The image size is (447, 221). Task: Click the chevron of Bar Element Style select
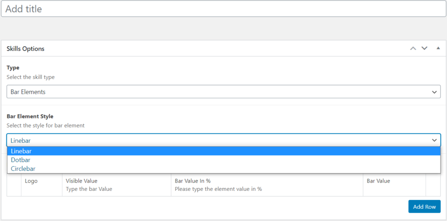point(434,140)
